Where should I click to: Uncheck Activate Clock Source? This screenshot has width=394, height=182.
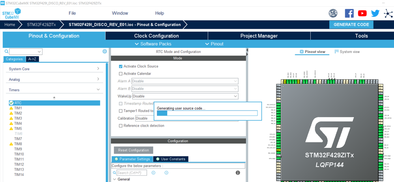click(x=121, y=66)
